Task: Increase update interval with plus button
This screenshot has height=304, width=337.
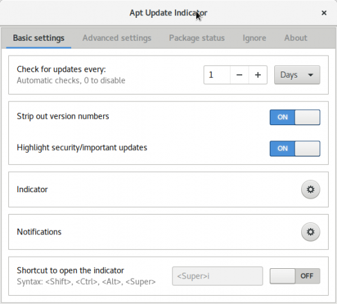Action: tap(258, 75)
